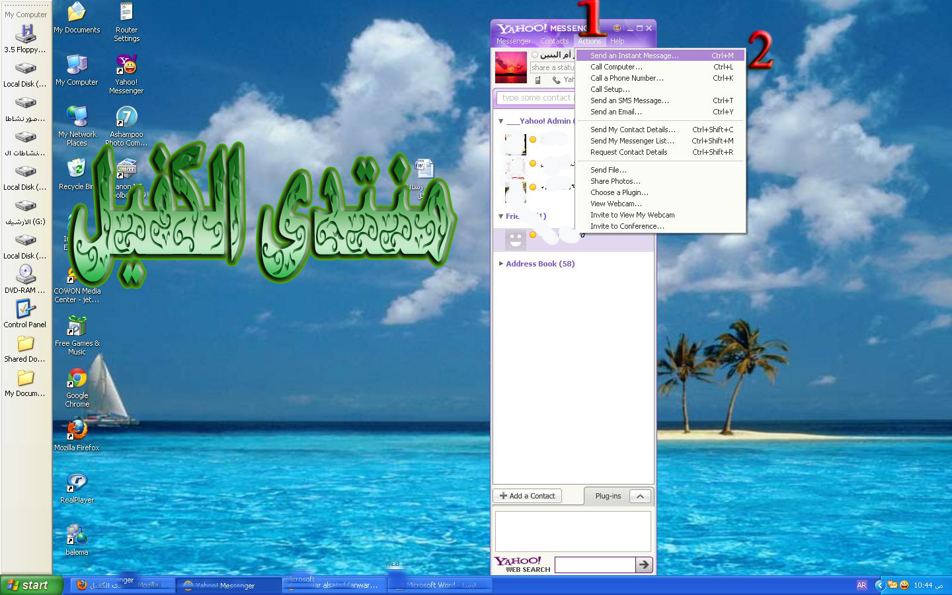952x595 pixels.
Task: Choose Send an Instant Message from the menu
Action: coord(634,56)
